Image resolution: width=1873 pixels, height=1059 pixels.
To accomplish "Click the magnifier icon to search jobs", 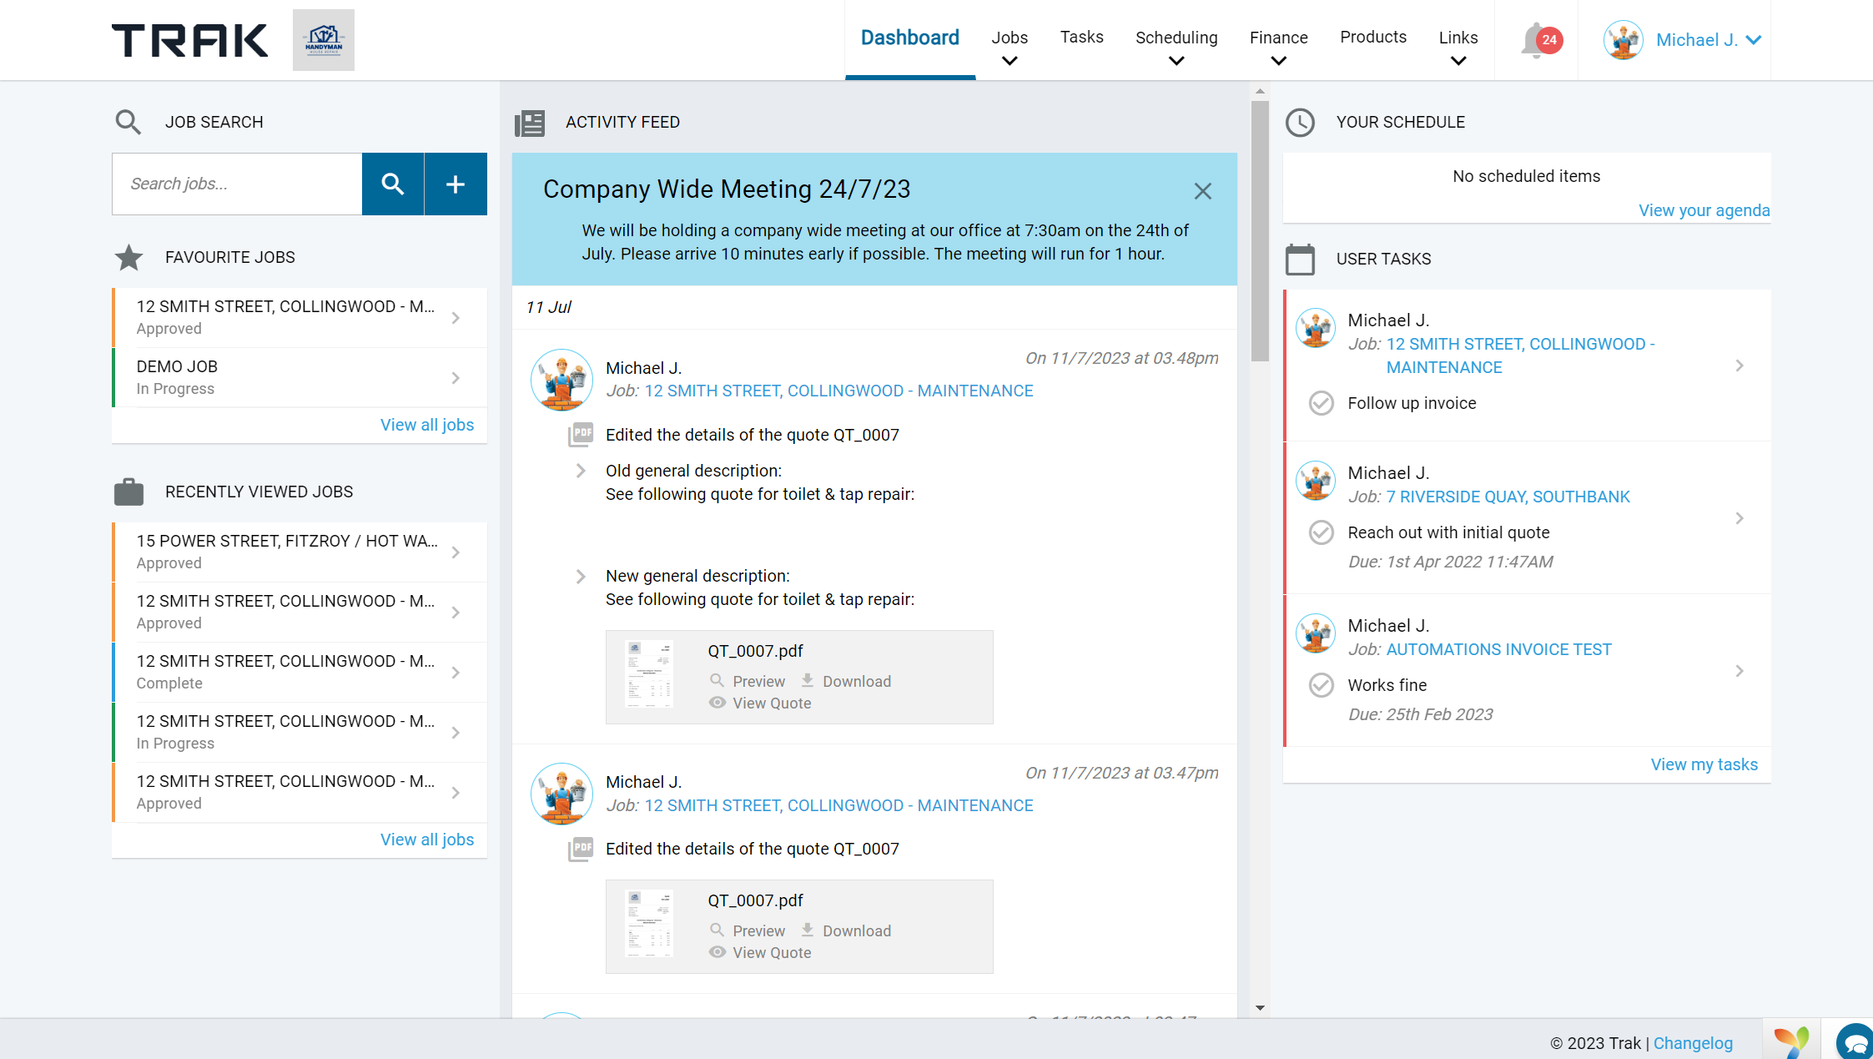I will pos(392,184).
